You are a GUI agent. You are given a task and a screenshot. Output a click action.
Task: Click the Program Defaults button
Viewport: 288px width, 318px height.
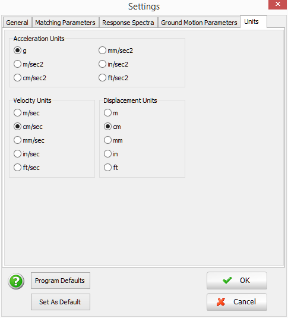(x=61, y=281)
